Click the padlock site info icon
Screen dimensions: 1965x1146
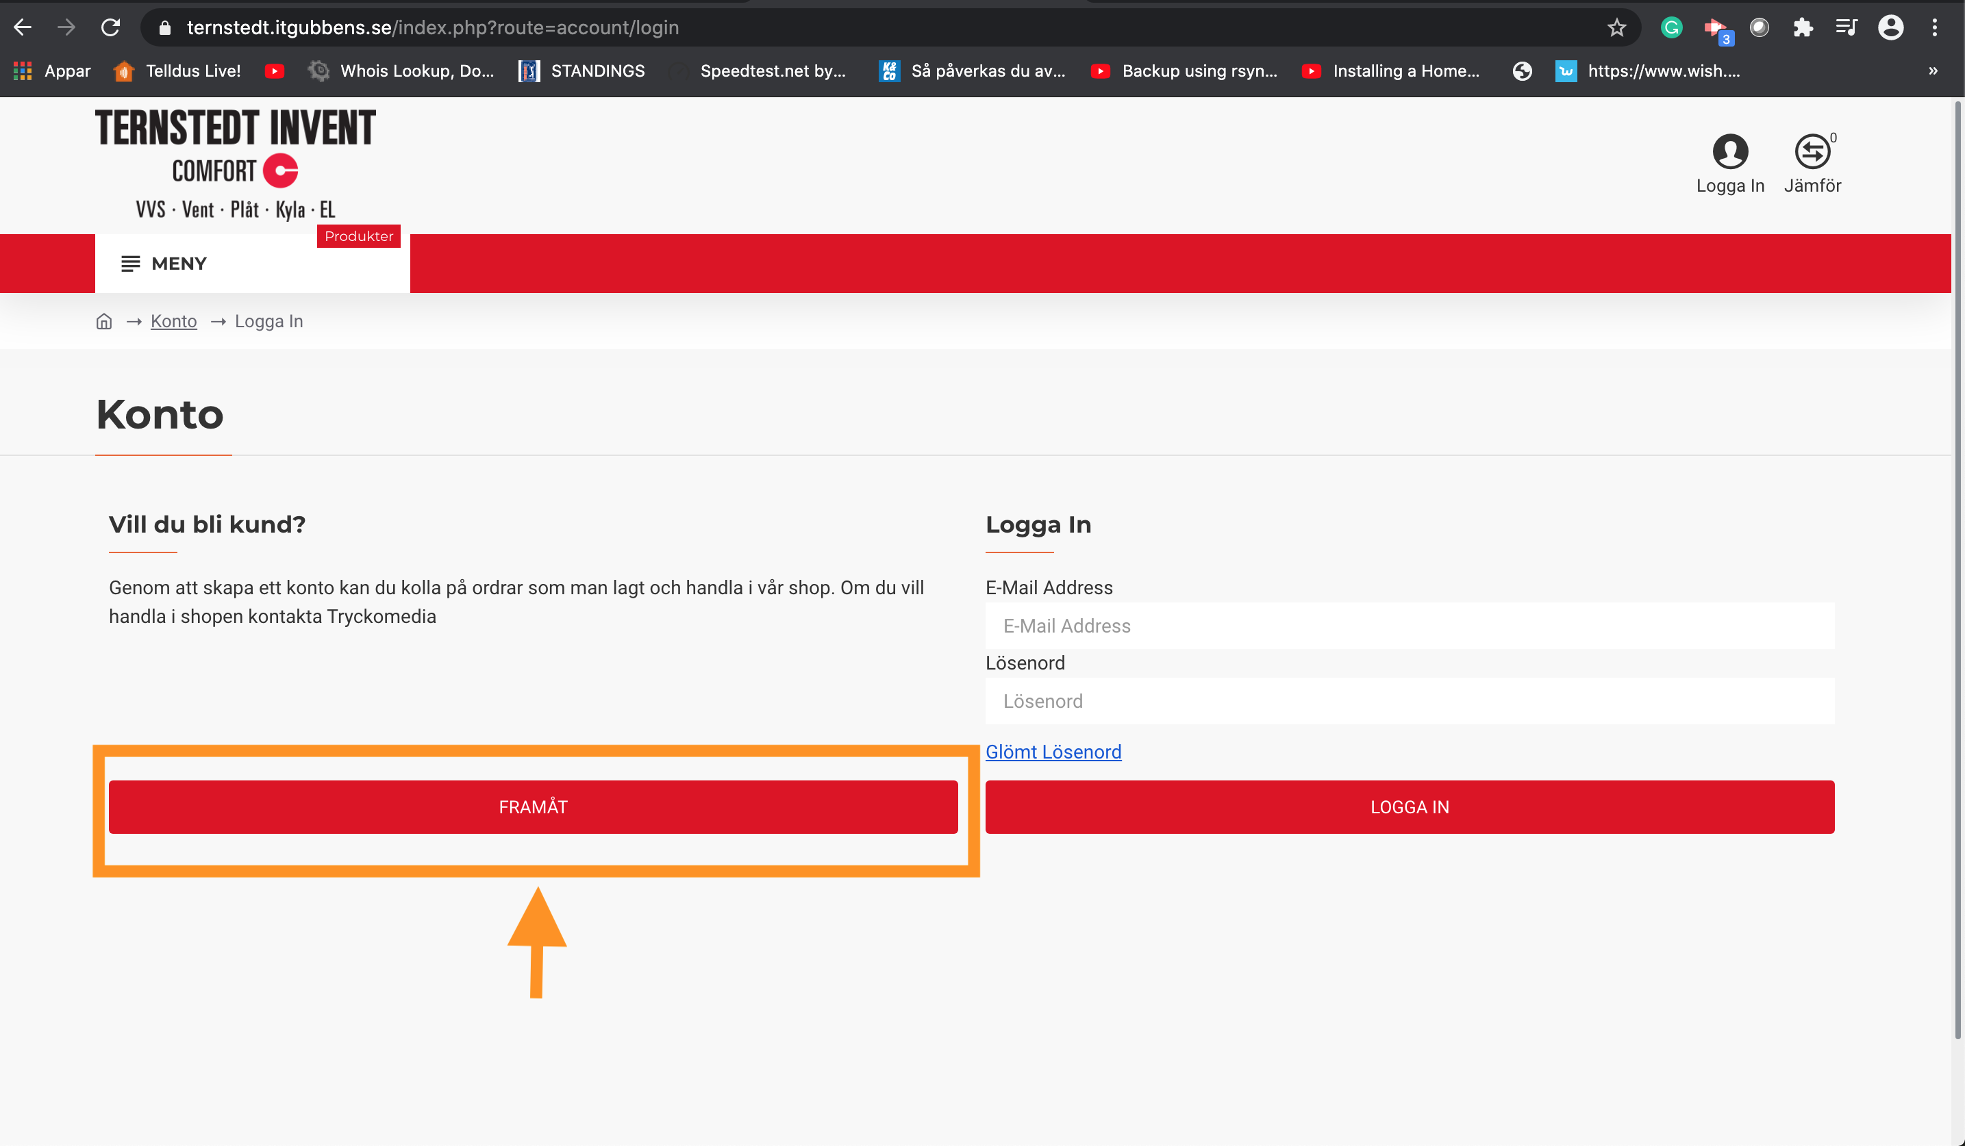(164, 28)
